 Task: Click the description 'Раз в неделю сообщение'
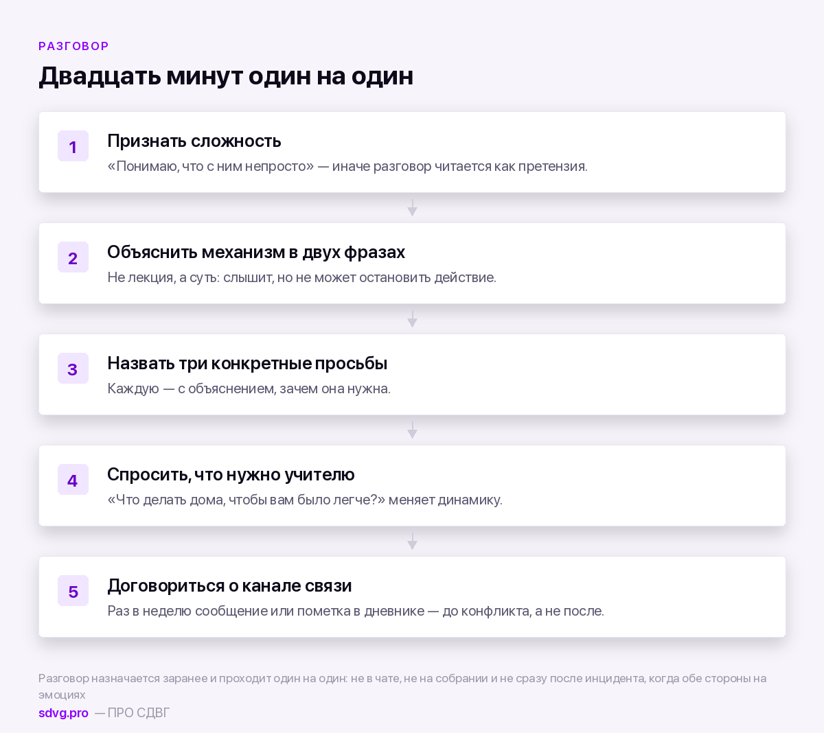(187, 611)
